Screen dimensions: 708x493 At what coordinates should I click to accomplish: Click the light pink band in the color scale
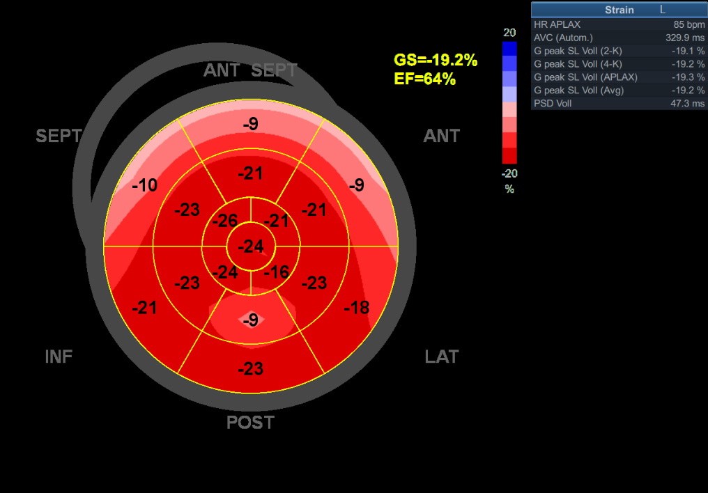click(509, 109)
